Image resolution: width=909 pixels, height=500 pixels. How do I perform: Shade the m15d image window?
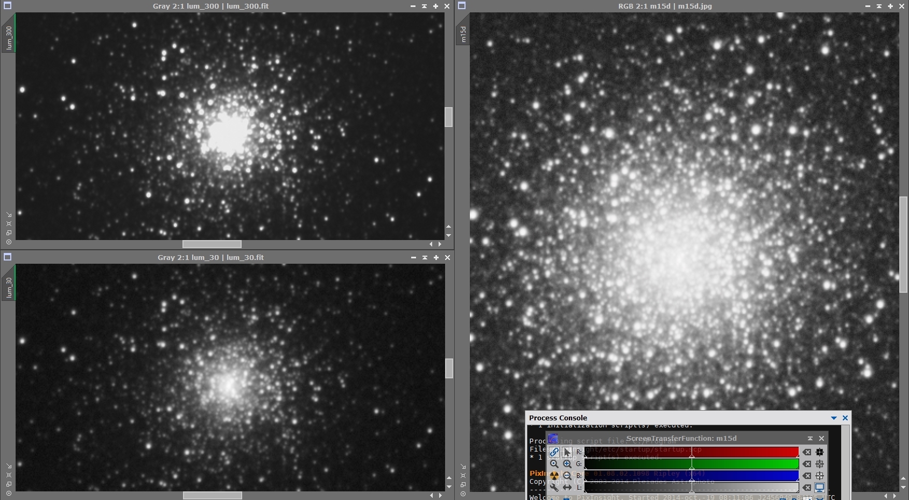[x=879, y=6]
